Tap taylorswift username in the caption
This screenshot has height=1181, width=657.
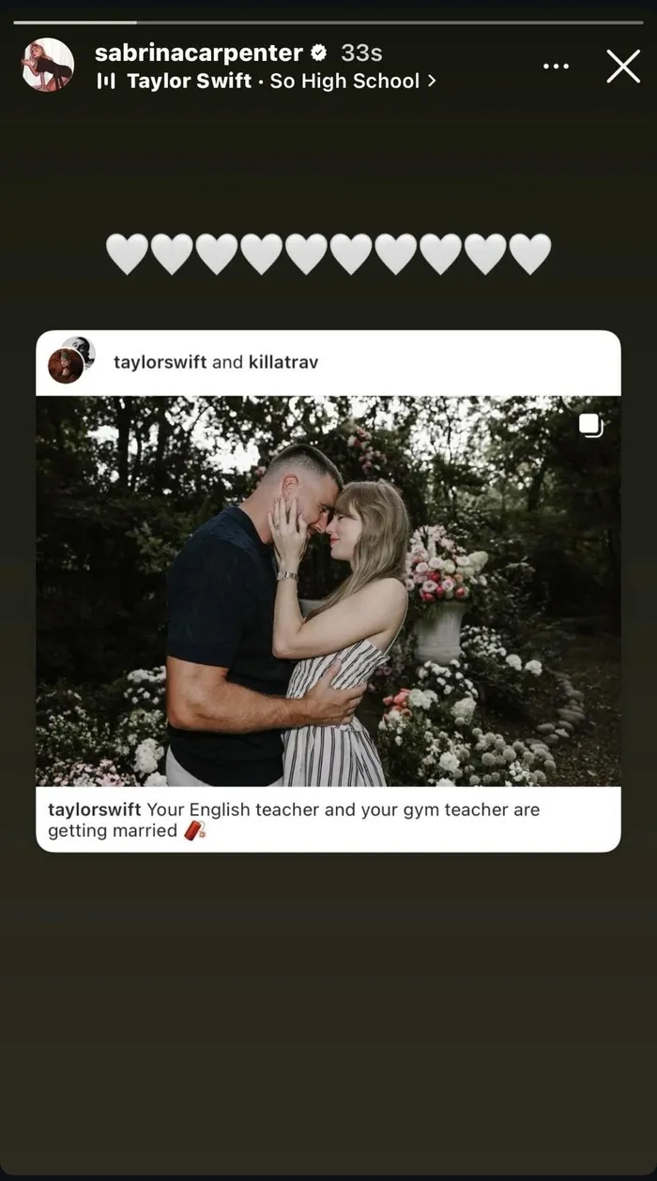pos(95,810)
